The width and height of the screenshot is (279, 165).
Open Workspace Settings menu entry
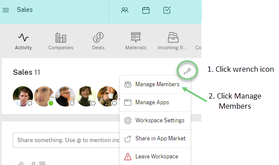pos(155,121)
